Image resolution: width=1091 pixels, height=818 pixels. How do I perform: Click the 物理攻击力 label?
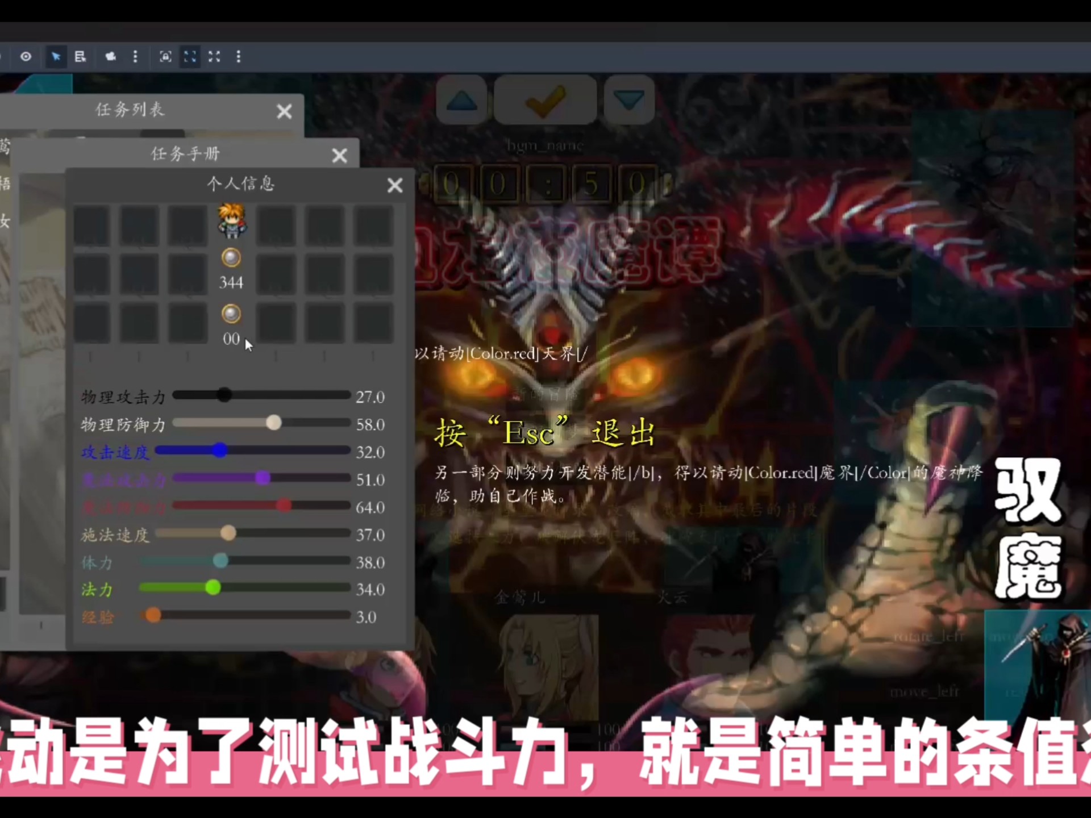click(123, 397)
